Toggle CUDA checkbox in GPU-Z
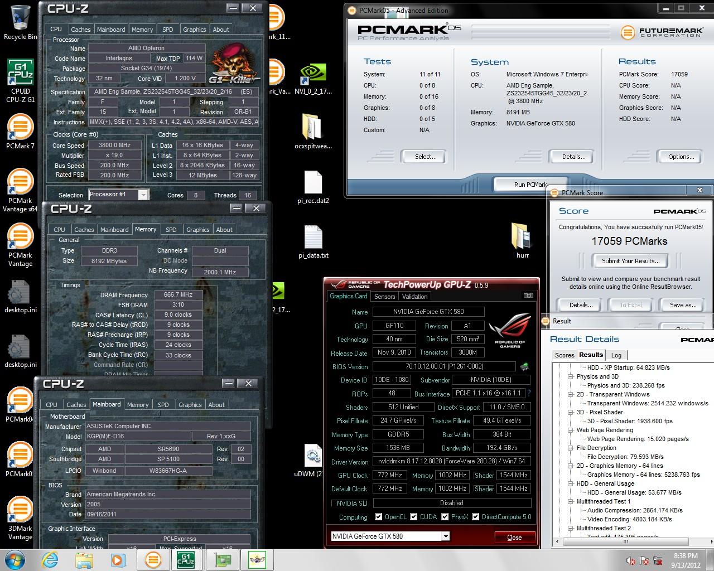The image size is (714, 571). tap(414, 517)
